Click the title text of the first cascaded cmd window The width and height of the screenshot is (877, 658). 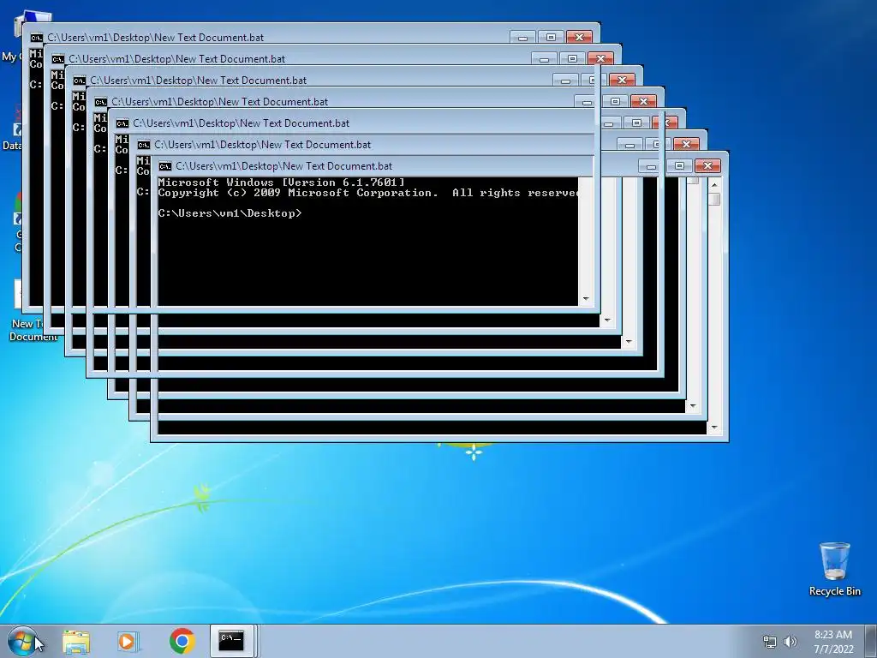click(156, 38)
